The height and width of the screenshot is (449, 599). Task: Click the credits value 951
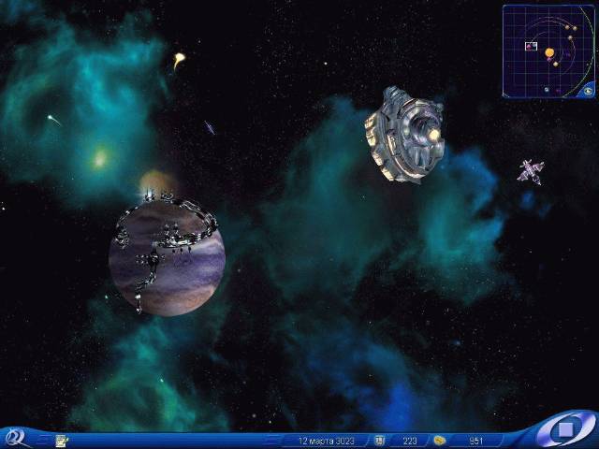point(476,441)
